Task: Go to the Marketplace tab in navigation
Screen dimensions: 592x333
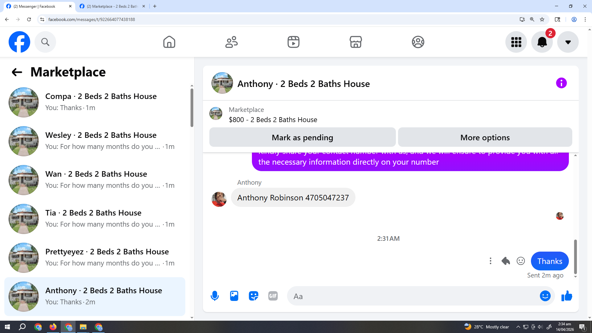Action: point(356,42)
